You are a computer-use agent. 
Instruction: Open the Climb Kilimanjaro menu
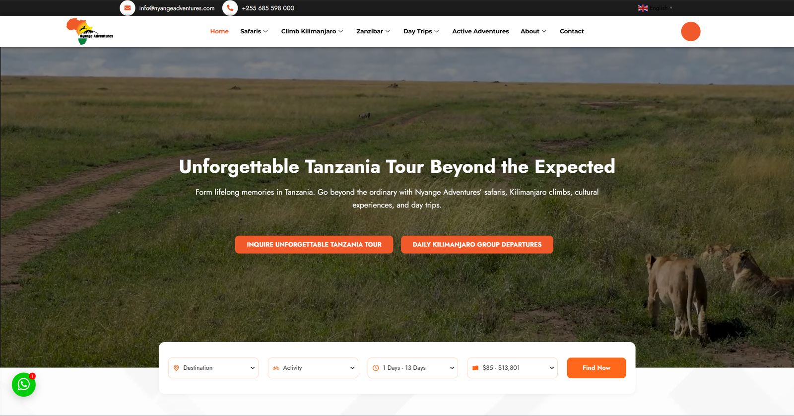click(312, 31)
